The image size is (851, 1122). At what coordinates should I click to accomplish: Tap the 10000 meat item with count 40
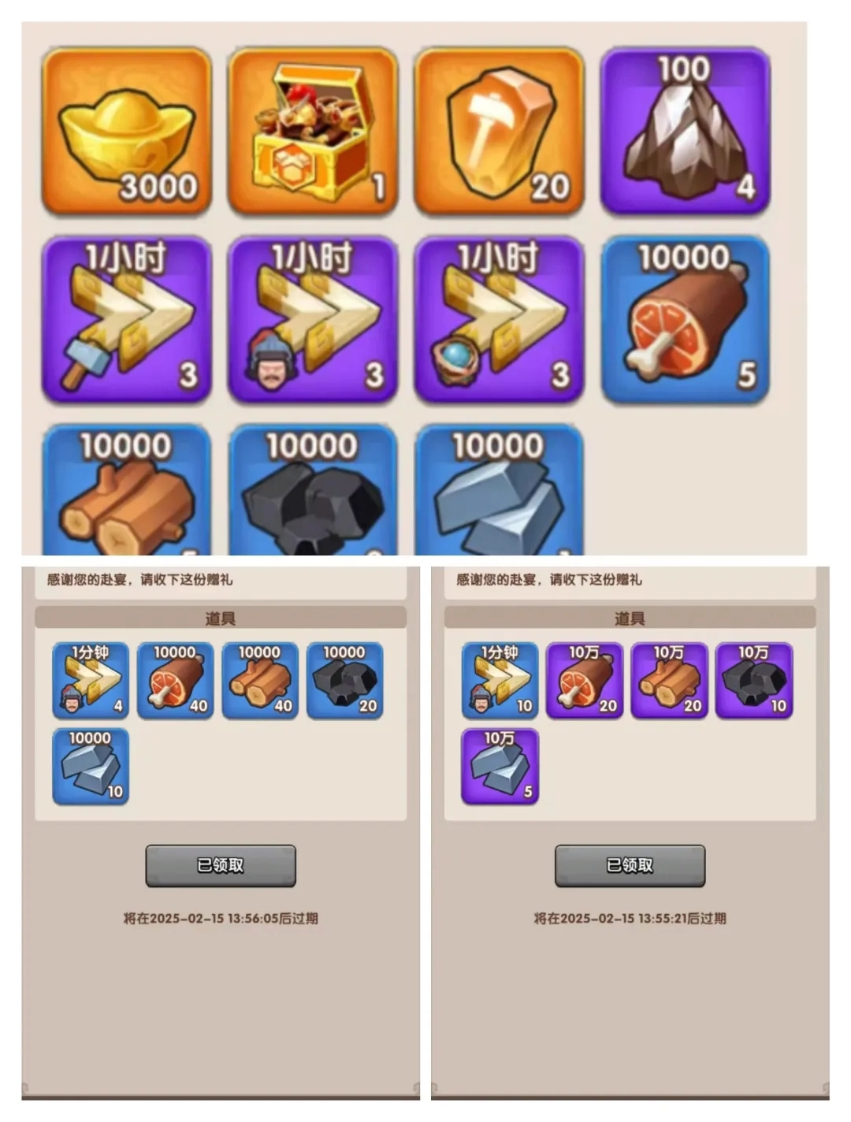[x=175, y=681]
